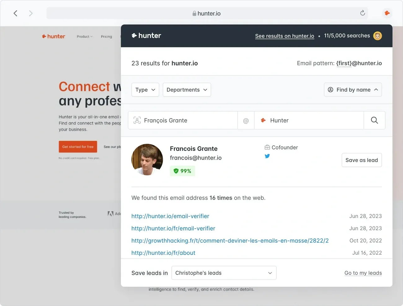
Task: Collapse the Find by name panel
Action: coord(353,90)
